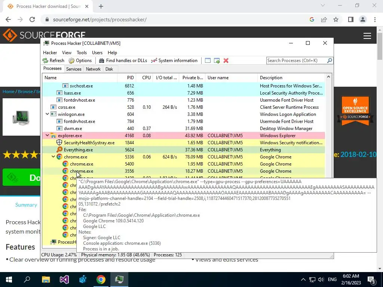Select the svchost.exe process row

184,86
